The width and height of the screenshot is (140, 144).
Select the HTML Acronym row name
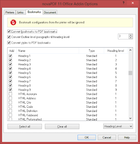click(27, 94)
